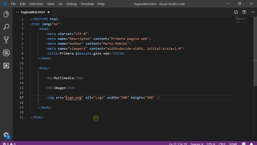Viewport: 257px width, 145px height.
Task: Open the View menu
Action: [x=51, y=4]
